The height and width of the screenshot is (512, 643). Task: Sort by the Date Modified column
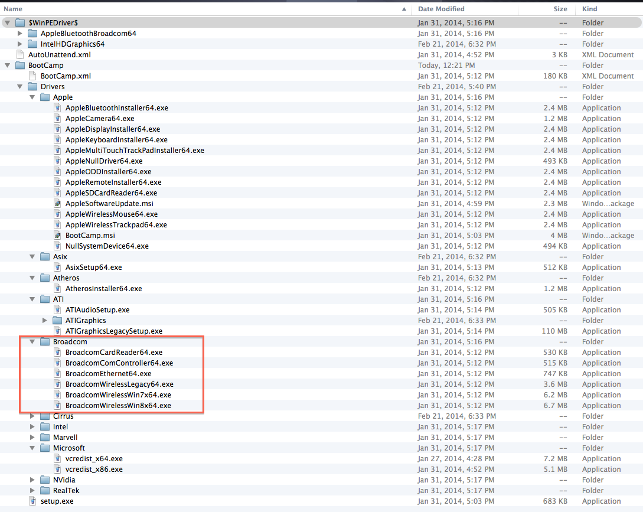[441, 9]
